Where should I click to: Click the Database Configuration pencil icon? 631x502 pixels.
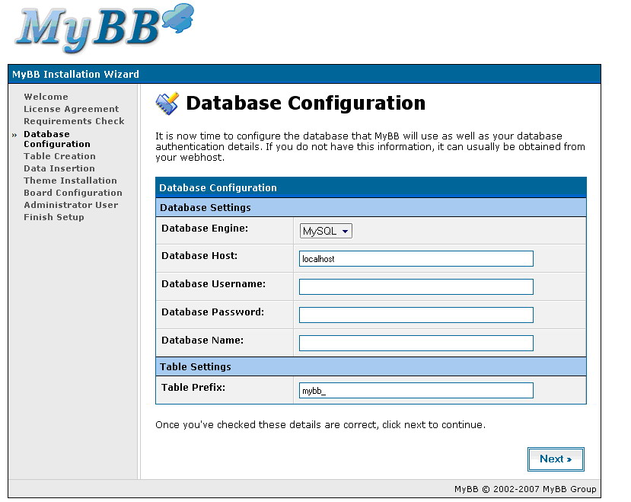coord(167,104)
